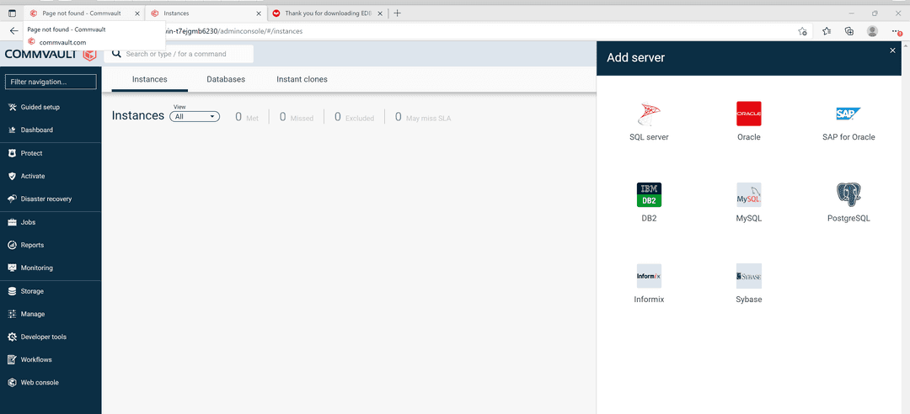Select the SQL server icon

[649, 114]
